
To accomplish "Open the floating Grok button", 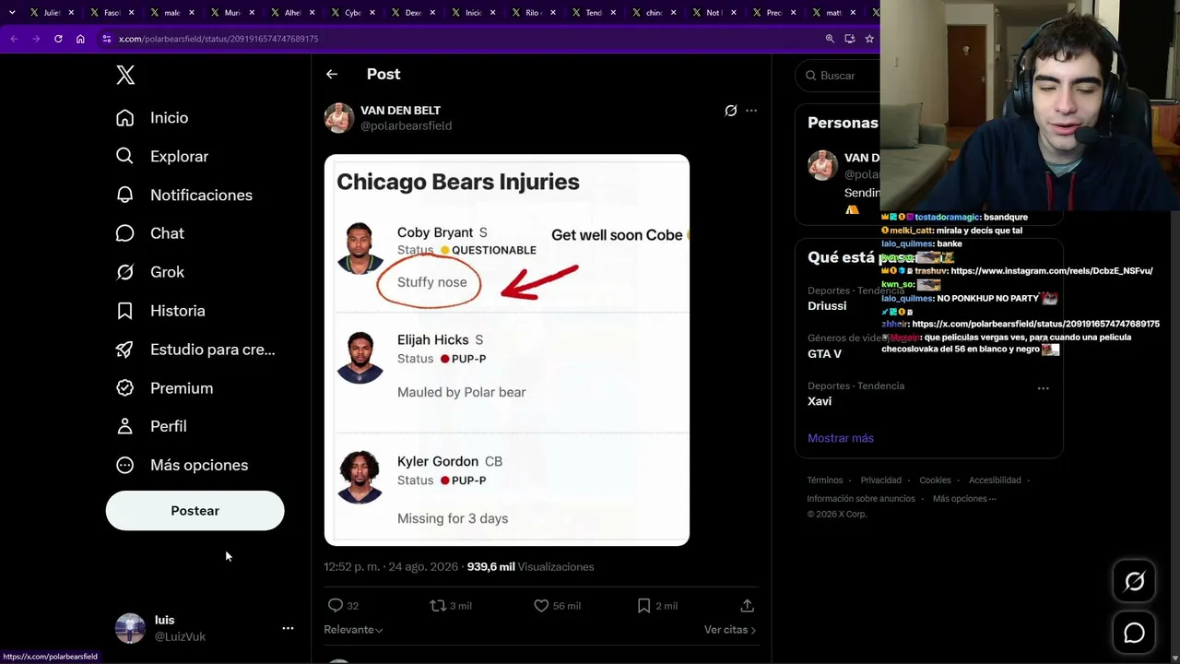I will [1134, 581].
